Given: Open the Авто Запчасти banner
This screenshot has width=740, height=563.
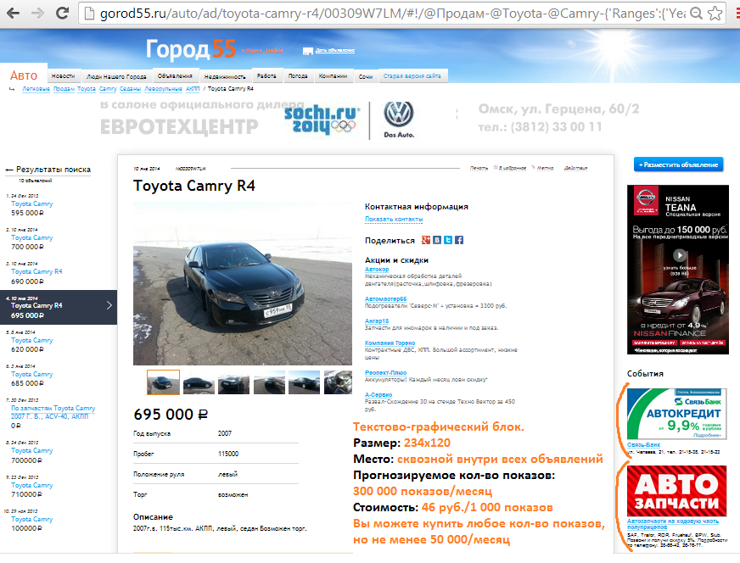Looking at the screenshot, I should (676, 490).
